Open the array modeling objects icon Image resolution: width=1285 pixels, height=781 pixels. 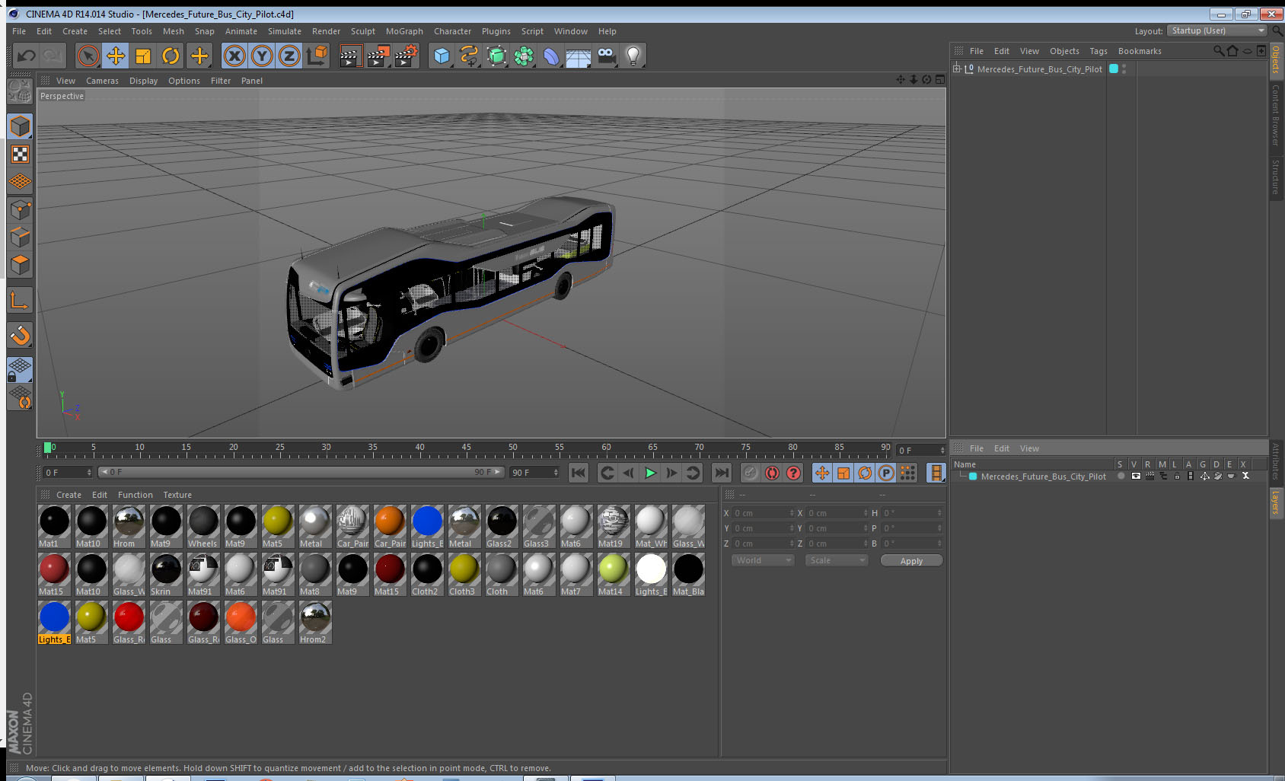[524, 56]
